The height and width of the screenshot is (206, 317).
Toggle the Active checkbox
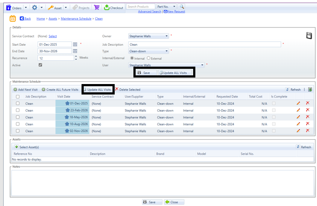tap(41, 65)
